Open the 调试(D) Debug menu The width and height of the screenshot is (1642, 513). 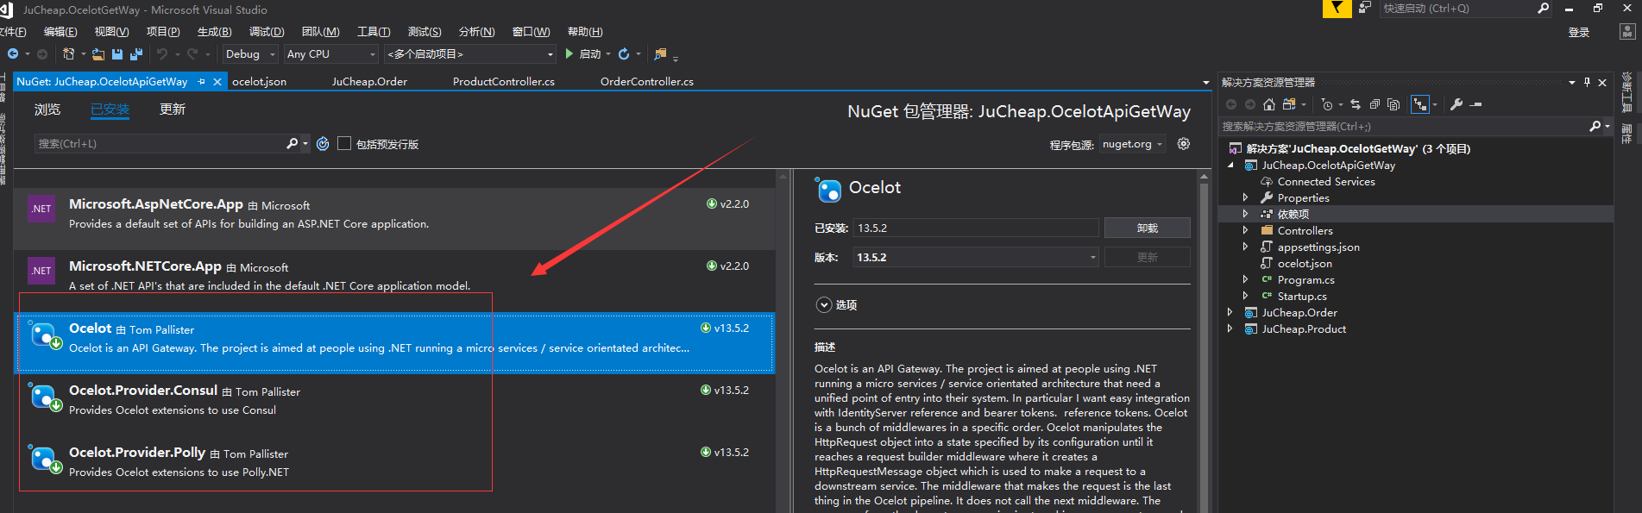pos(267,32)
